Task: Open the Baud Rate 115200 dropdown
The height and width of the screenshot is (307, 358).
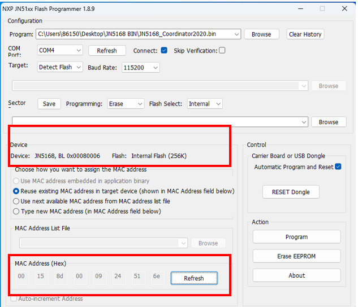Action: coord(141,68)
